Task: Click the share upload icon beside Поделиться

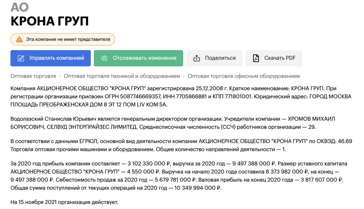Action: tap(197, 58)
